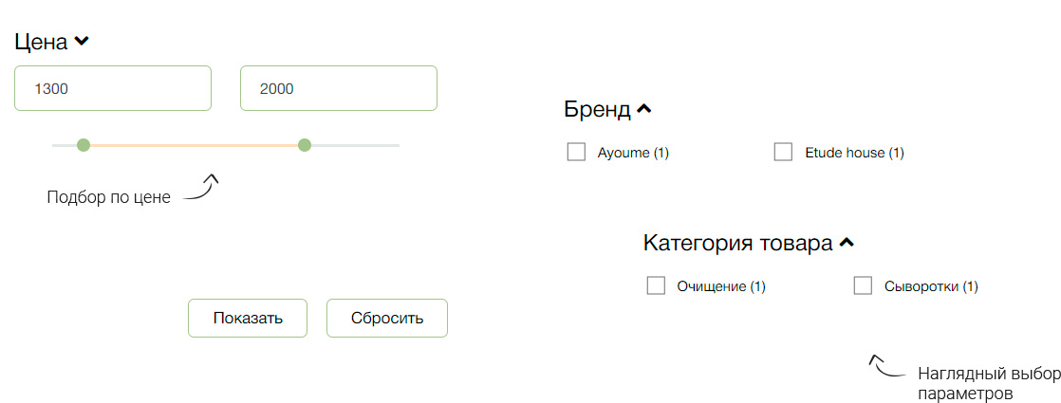Click the Сбросить reset button
The height and width of the screenshot is (403, 1061).
pyautogui.click(x=386, y=318)
